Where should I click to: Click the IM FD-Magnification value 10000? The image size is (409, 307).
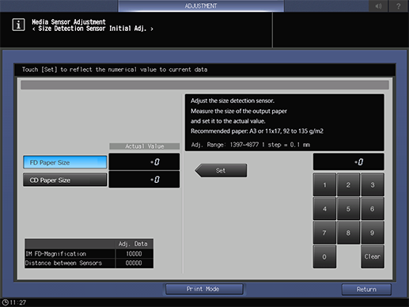point(134,254)
